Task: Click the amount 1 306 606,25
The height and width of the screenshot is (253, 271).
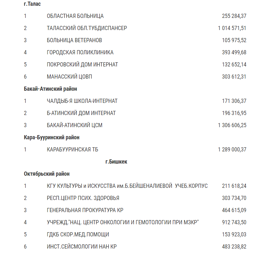Action: (x=232, y=125)
